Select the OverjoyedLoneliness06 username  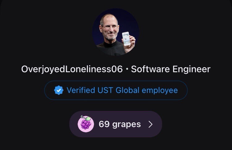tap(72, 69)
